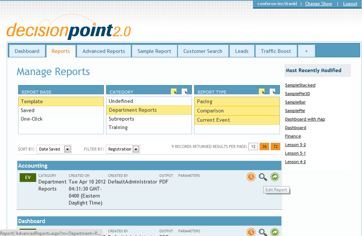Image resolution: width=362 pixels, height=236 pixels.
Task: Set results per page to 72
Action: (x=275, y=146)
